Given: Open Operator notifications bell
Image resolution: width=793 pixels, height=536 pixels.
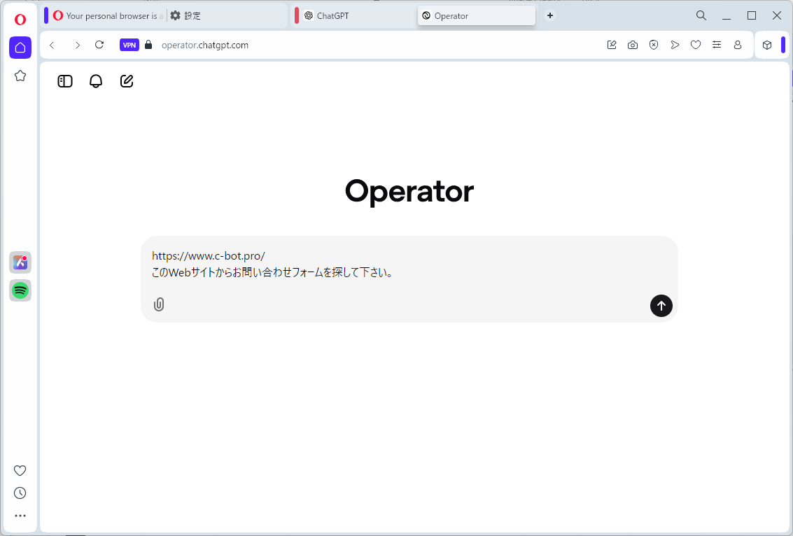Looking at the screenshot, I should (96, 81).
